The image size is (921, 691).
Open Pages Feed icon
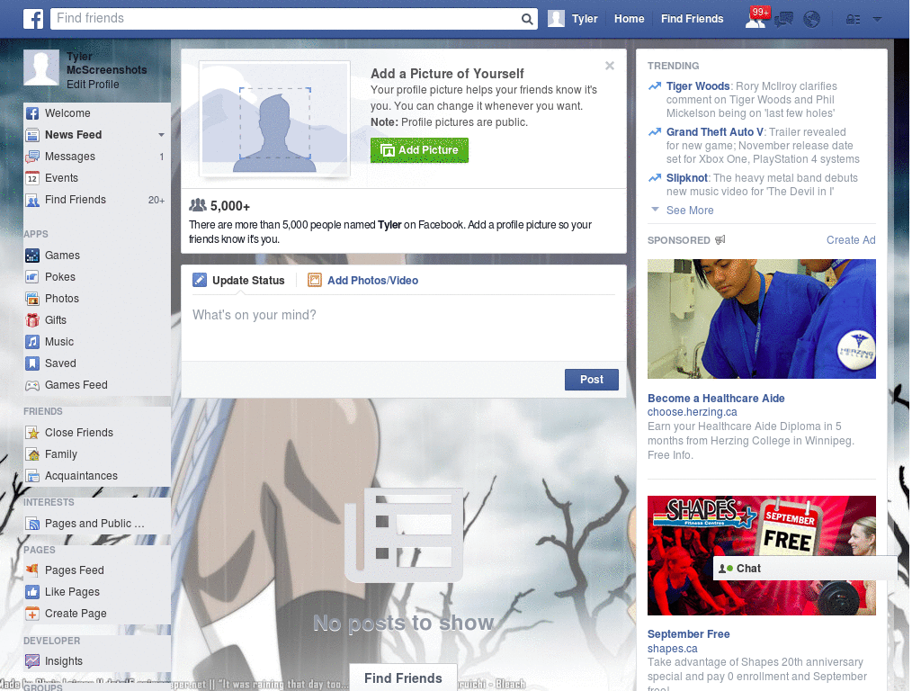pyautogui.click(x=32, y=570)
